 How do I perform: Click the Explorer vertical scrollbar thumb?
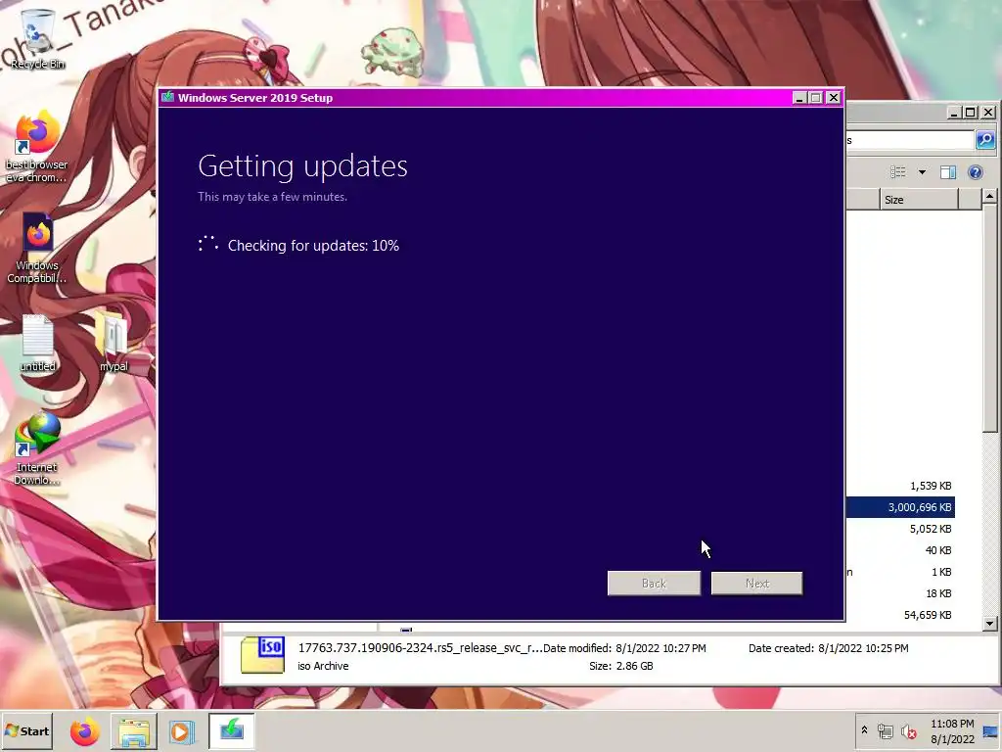click(x=990, y=318)
